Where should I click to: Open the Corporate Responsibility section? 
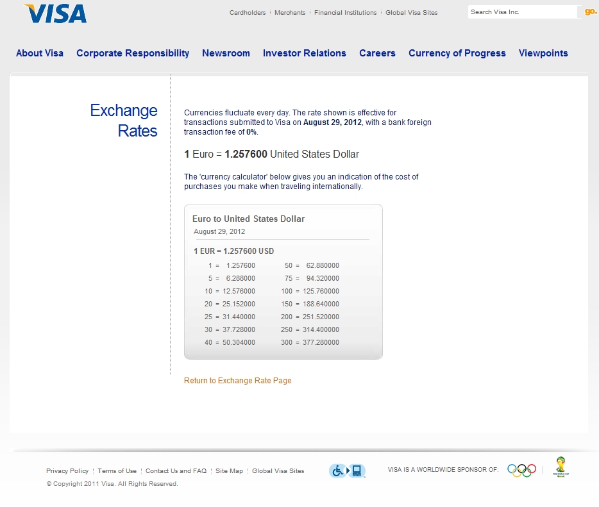pos(133,53)
